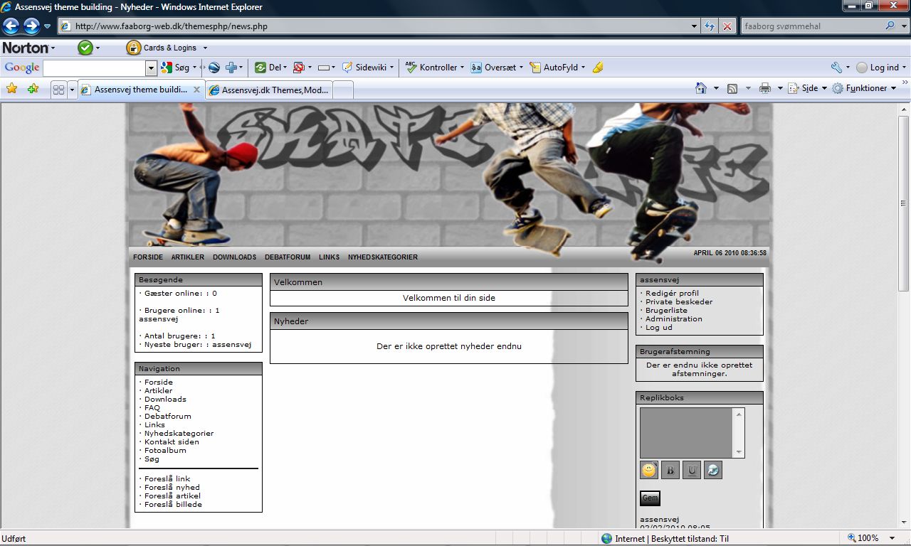
Task: Click the Del share icon in Google toolbar
Action: [260, 68]
